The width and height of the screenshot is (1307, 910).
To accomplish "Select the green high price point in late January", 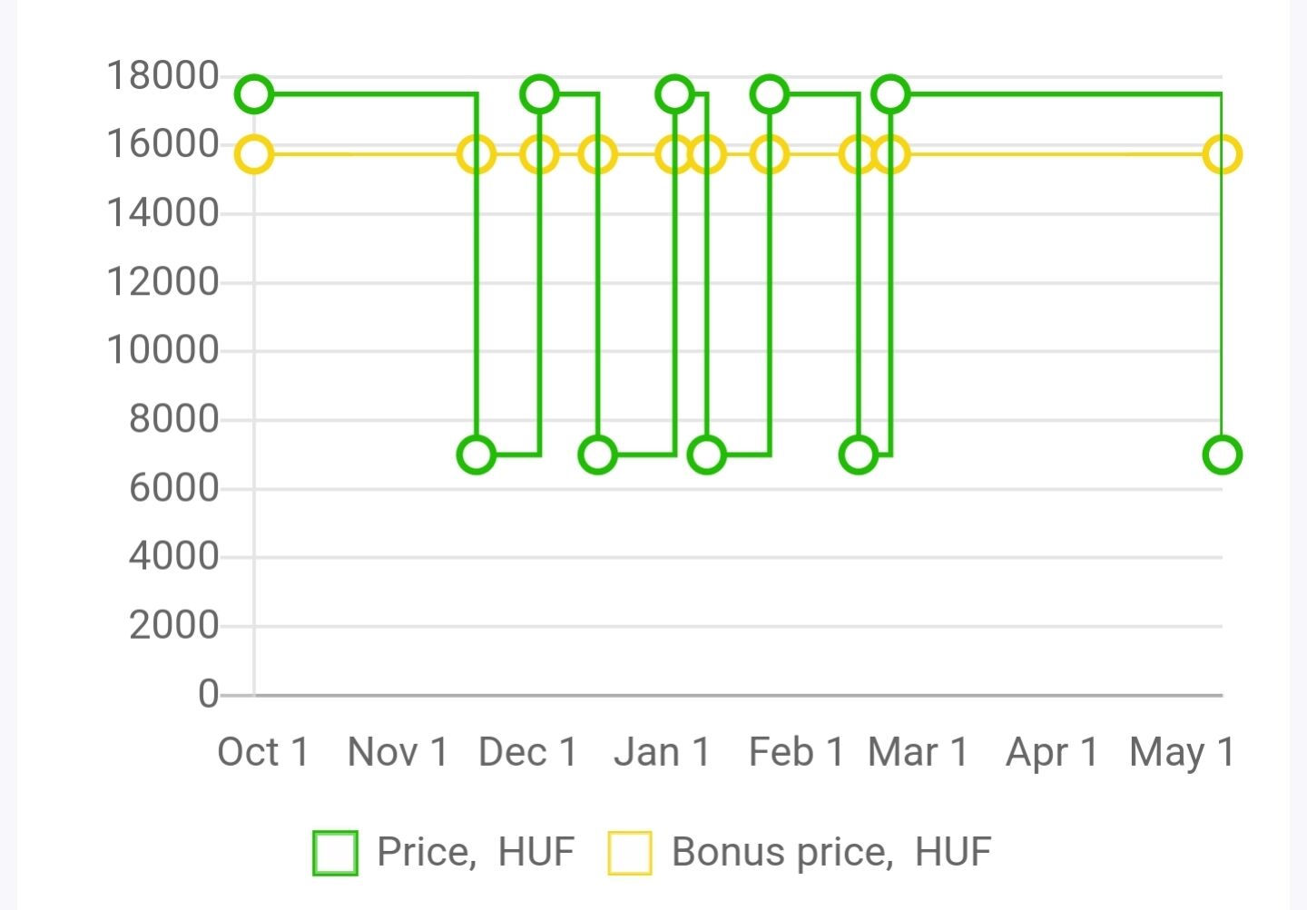I will coord(770,93).
